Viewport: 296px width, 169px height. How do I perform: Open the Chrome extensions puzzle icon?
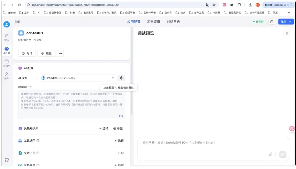pos(239,5)
